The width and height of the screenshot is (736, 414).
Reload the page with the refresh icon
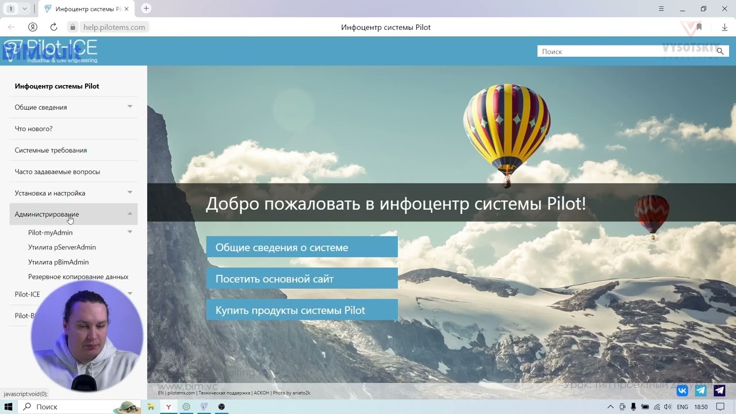(53, 27)
